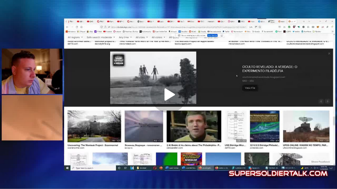This screenshot has width=337, height=189.
Task: Click the browser reload icon
Action: coord(77,27)
